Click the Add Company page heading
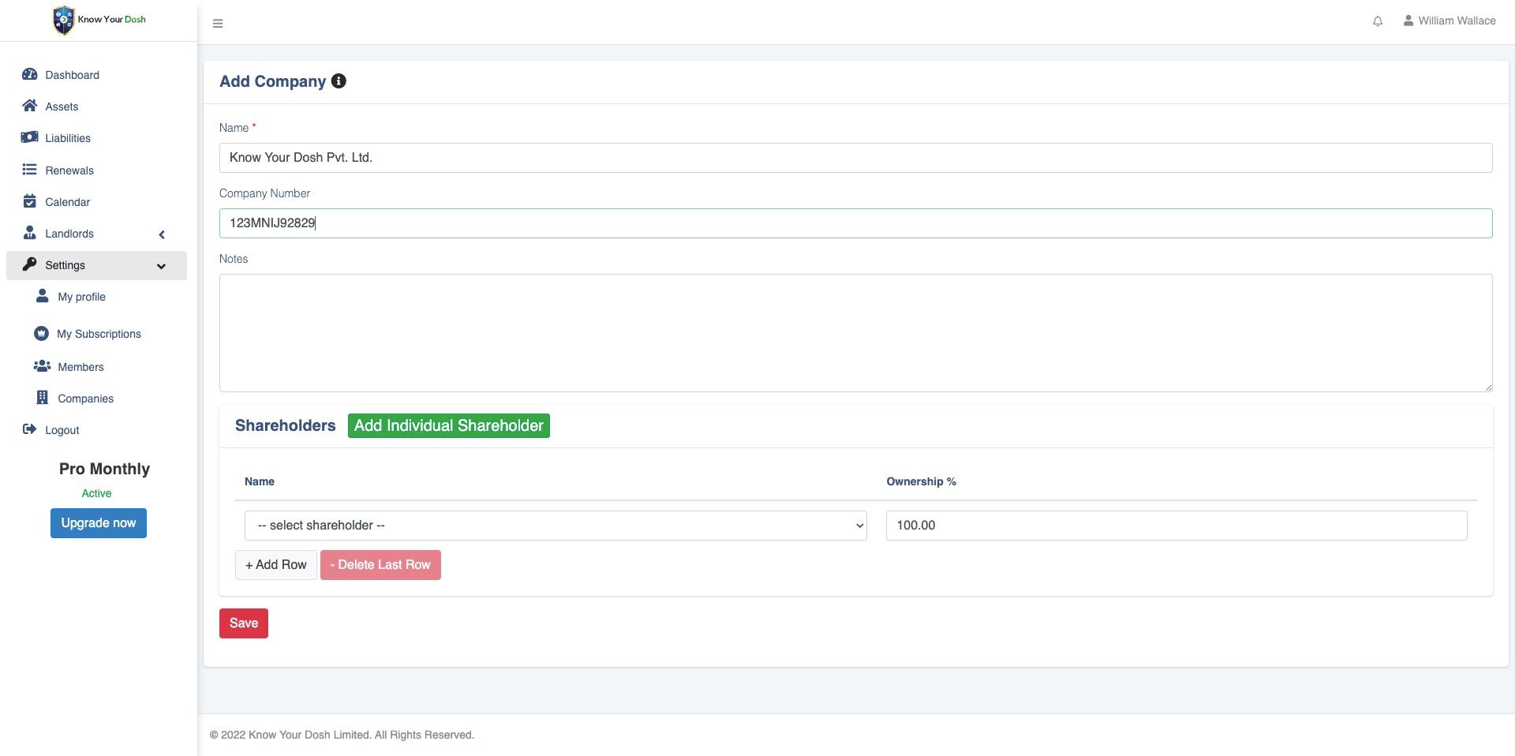The width and height of the screenshot is (1515, 756). pos(272,81)
